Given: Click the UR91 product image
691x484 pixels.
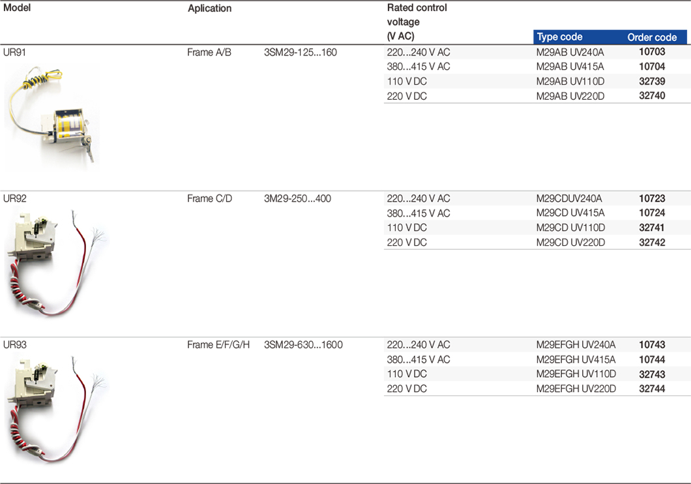Looking at the screenshot, I should coord(52,116).
